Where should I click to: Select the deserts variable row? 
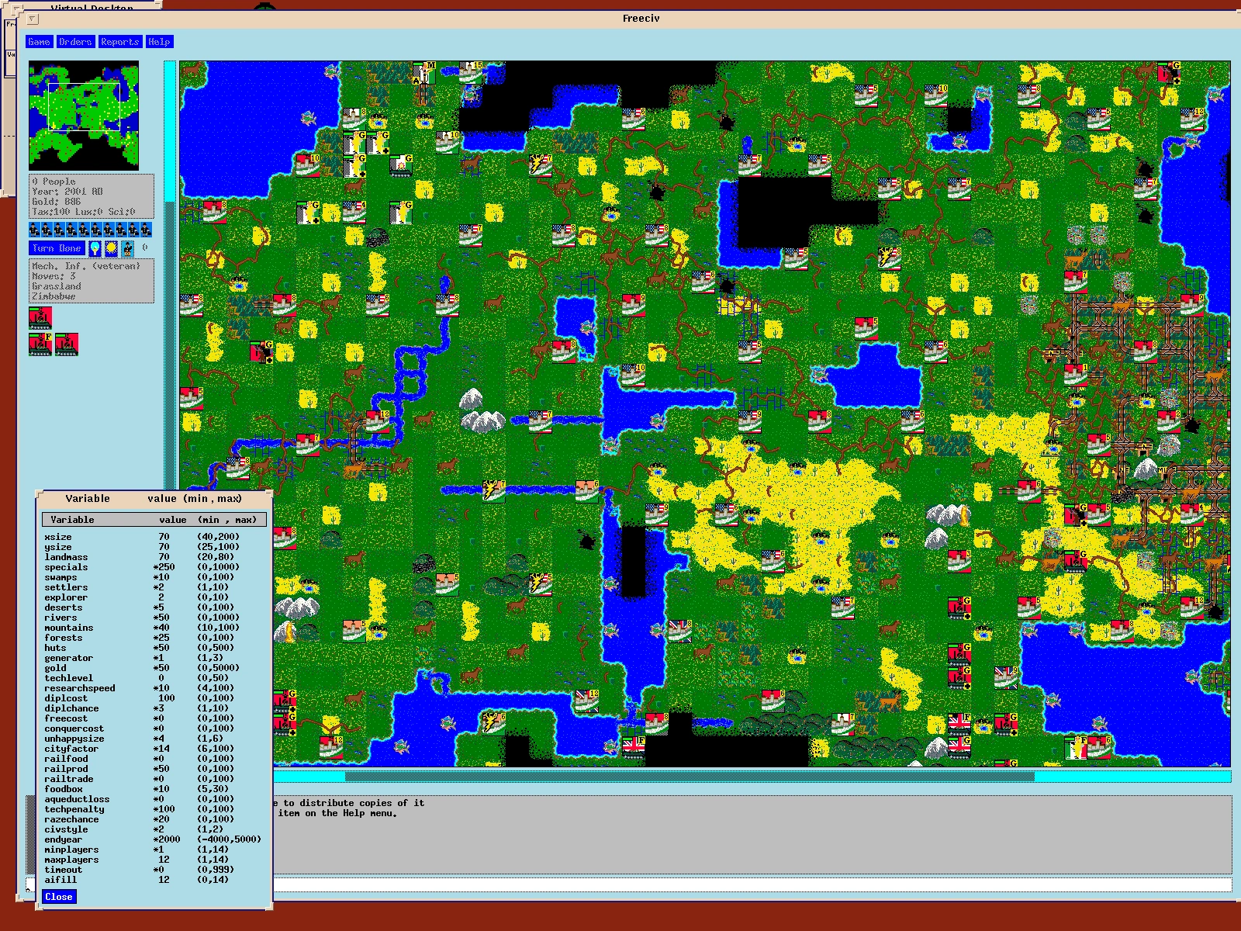(154, 607)
